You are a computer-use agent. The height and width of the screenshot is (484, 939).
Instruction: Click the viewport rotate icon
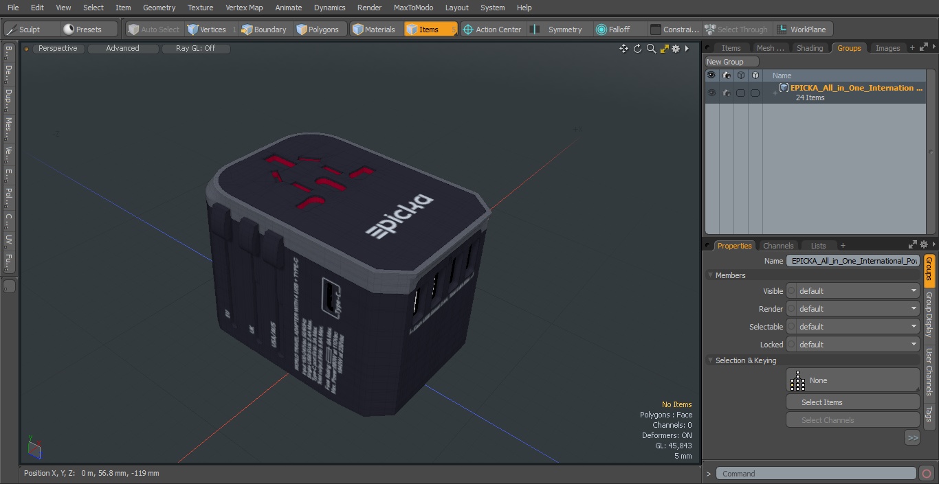637,49
